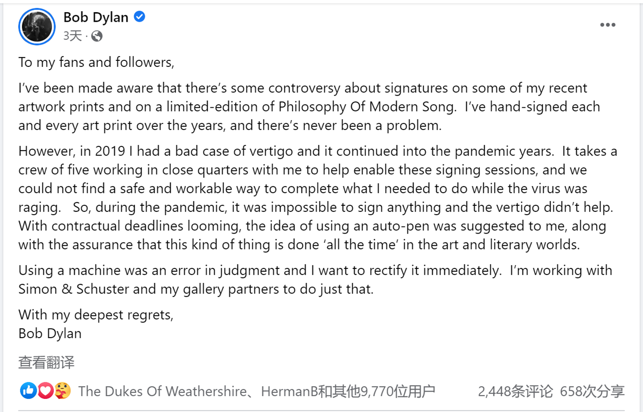Open the 2,448条评论 comments count
The image size is (643, 412).
pyautogui.click(x=515, y=392)
